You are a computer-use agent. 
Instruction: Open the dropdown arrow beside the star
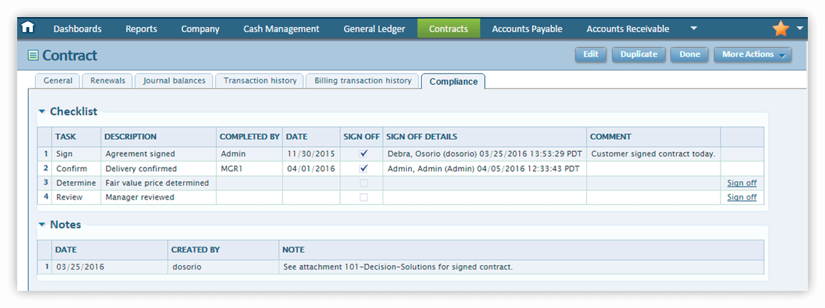tap(800, 28)
